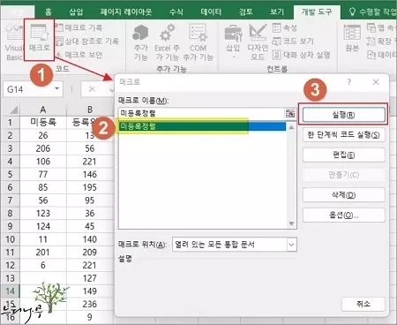The image size is (397, 325).
Task: Toggle 디자인 모드 (Design Mode)
Action: point(258,42)
